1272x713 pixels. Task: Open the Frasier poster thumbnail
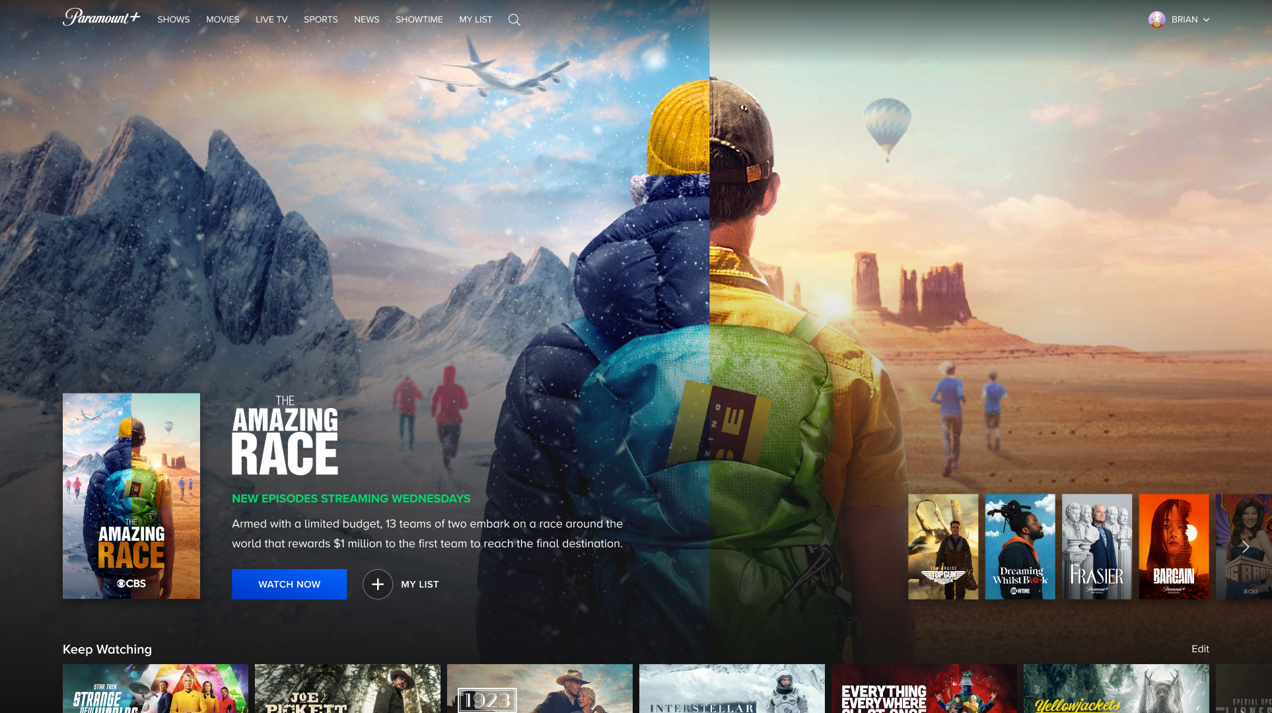pyautogui.click(x=1096, y=547)
